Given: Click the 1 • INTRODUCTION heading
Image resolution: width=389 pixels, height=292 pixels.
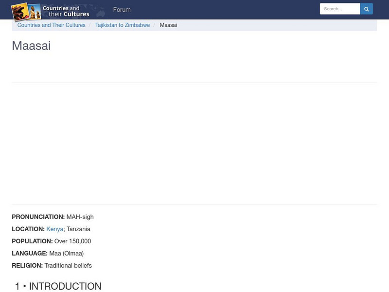Looking at the screenshot, I should click(x=58, y=286).
